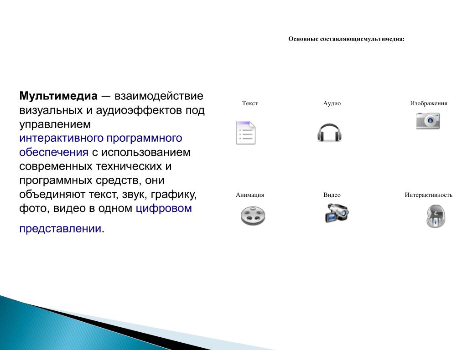Click the text document icon under Текст
The image size is (467, 350).
(246, 133)
